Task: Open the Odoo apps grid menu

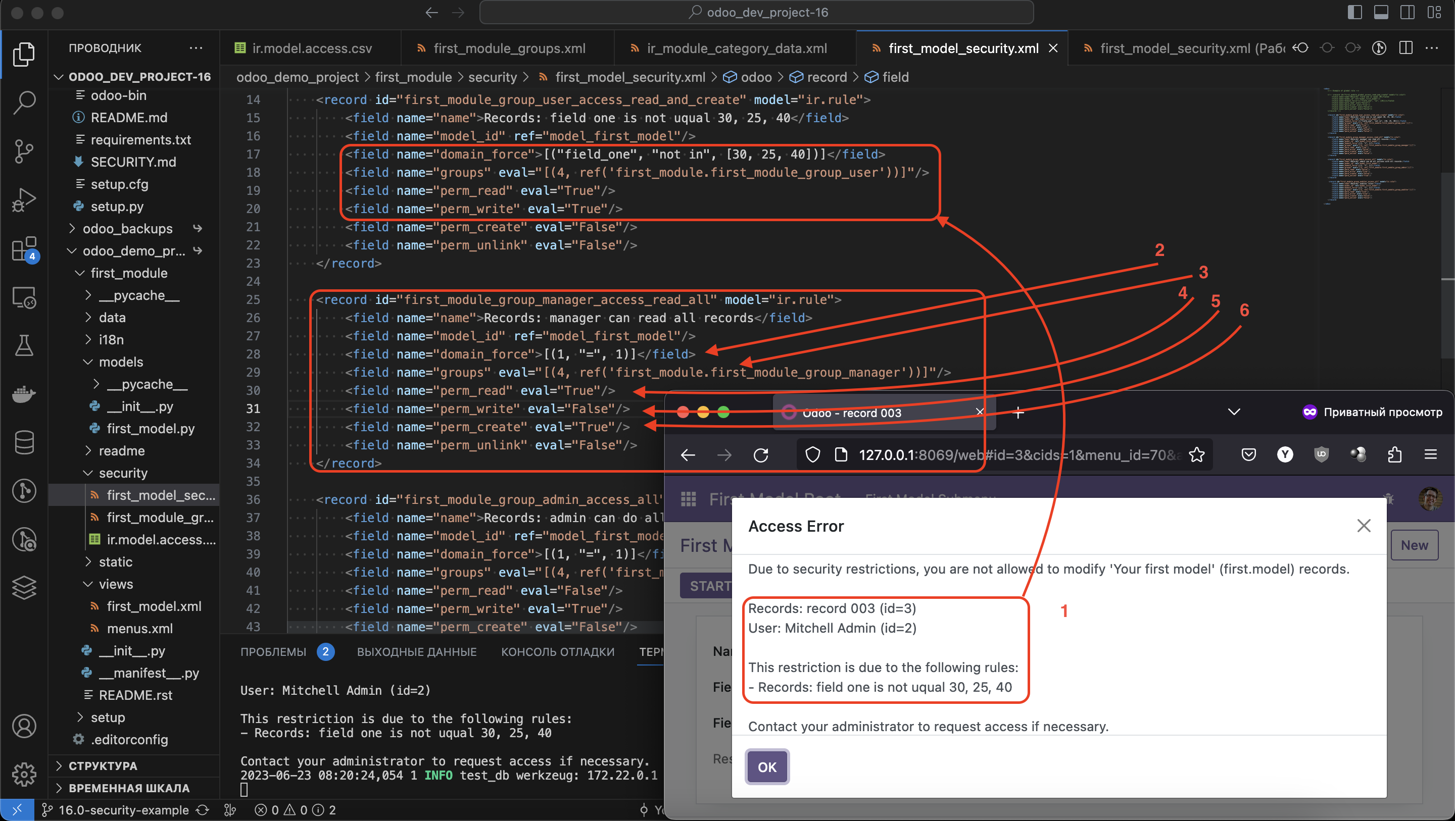Action: pyautogui.click(x=688, y=498)
